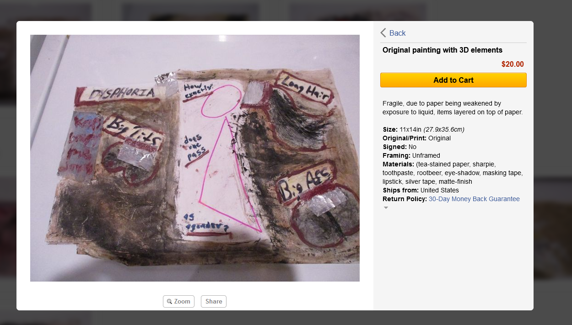
Task: Go back using the Back link text
Action: coord(397,33)
